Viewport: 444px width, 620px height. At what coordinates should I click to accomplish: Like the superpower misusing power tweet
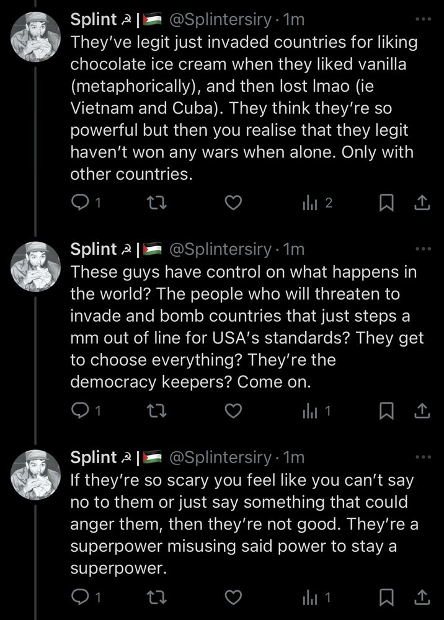coord(233,596)
